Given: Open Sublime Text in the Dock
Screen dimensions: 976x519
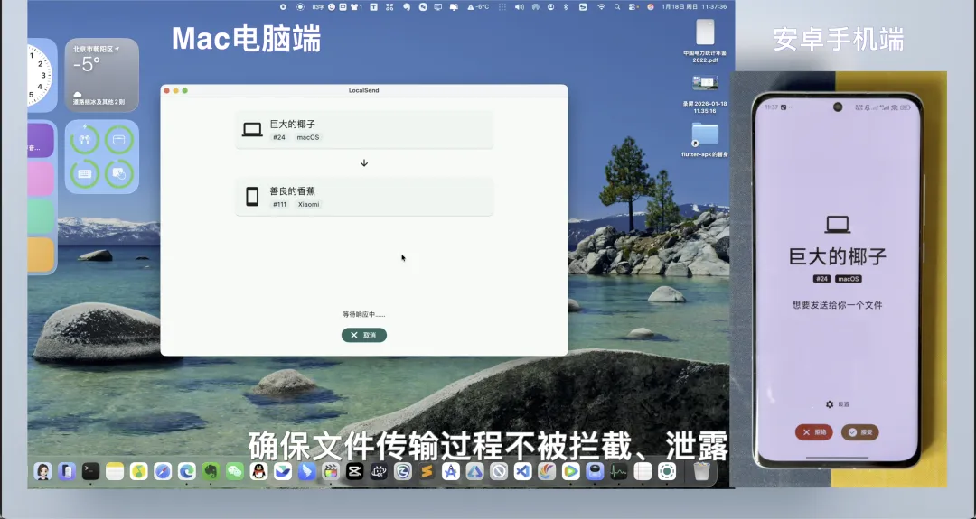Looking at the screenshot, I should [427, 472].
